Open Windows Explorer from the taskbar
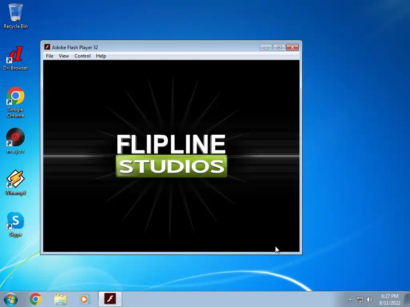Image resolution: width=410 pixels, height=307 pixels. pos(60,299)
